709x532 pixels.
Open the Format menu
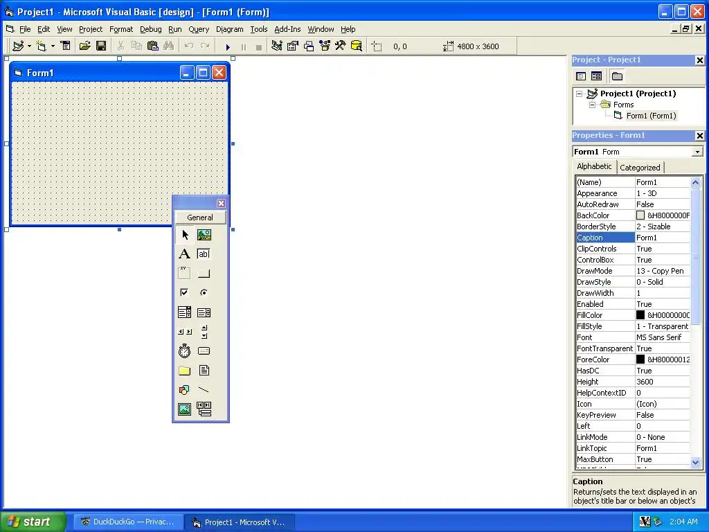pos(121,29)
